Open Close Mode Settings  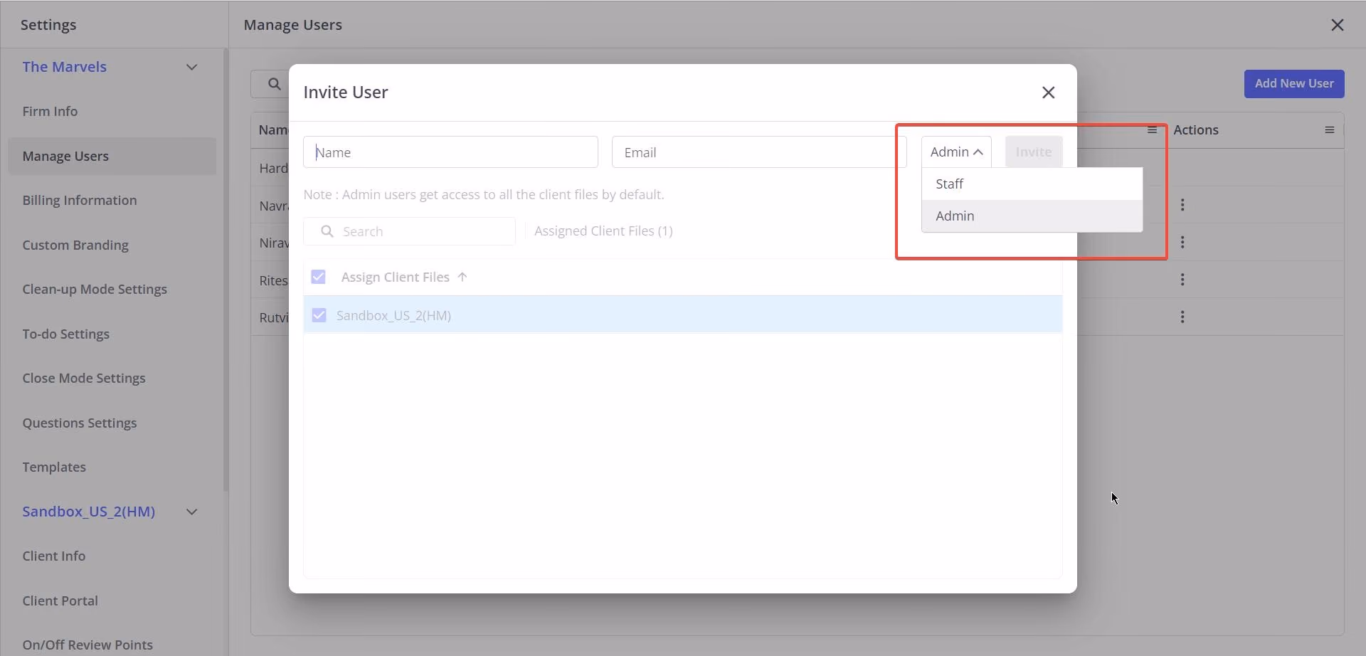coord(84,378)
